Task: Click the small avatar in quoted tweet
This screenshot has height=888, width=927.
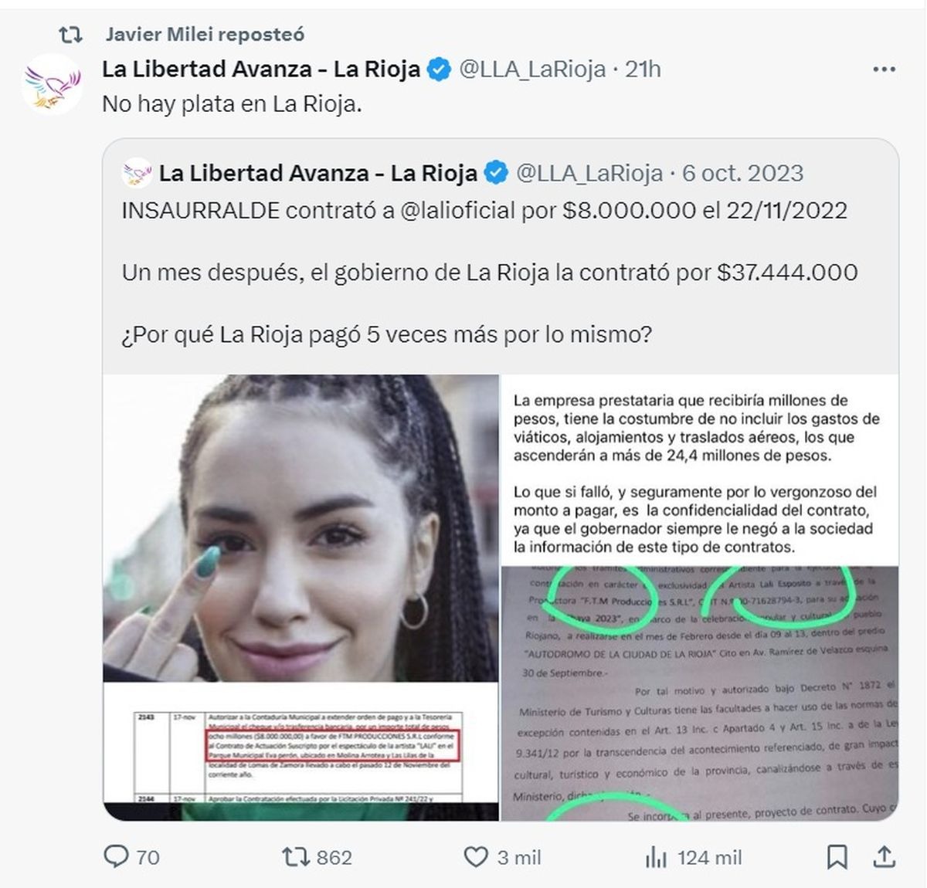Action: point(137,173)
